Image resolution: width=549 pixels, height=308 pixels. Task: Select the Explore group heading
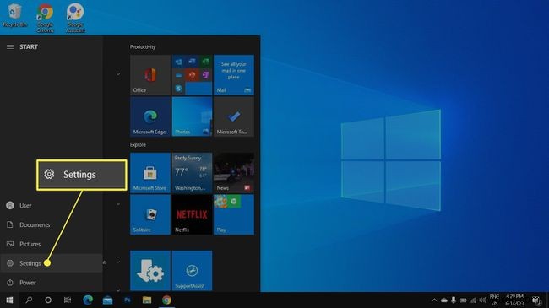coord(138,145)
